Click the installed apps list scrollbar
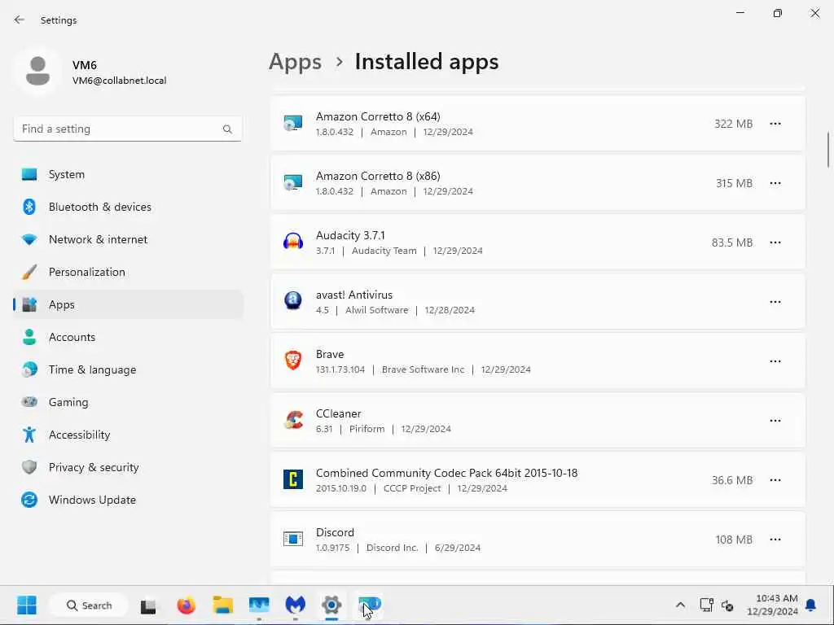 [828, 149]
